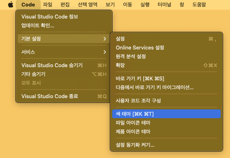Open the 도움말 menu

[x=199, y=5]
